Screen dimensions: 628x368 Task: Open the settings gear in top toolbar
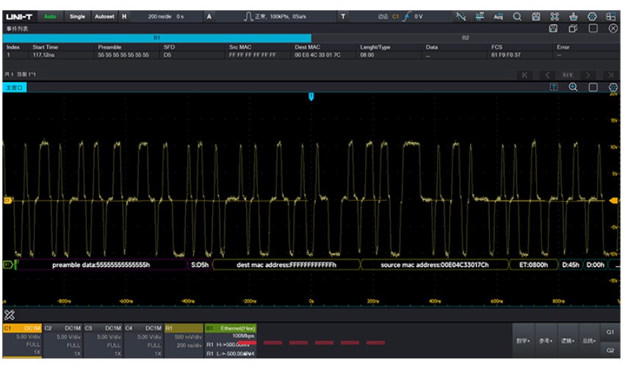point(592,16)
